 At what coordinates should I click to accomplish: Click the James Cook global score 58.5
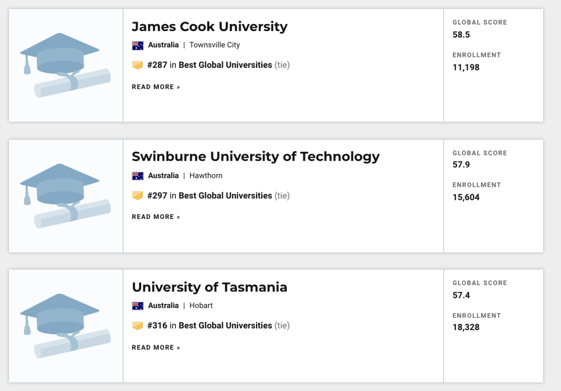click(x=461, y=35)
